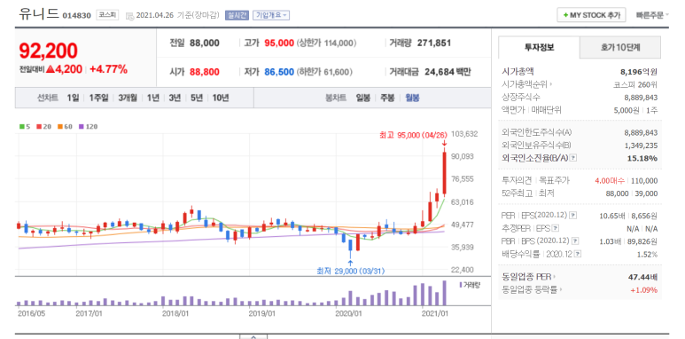Click the 저가 value 86,500
This screenshot has width=685, height=339.
(279, 72)
